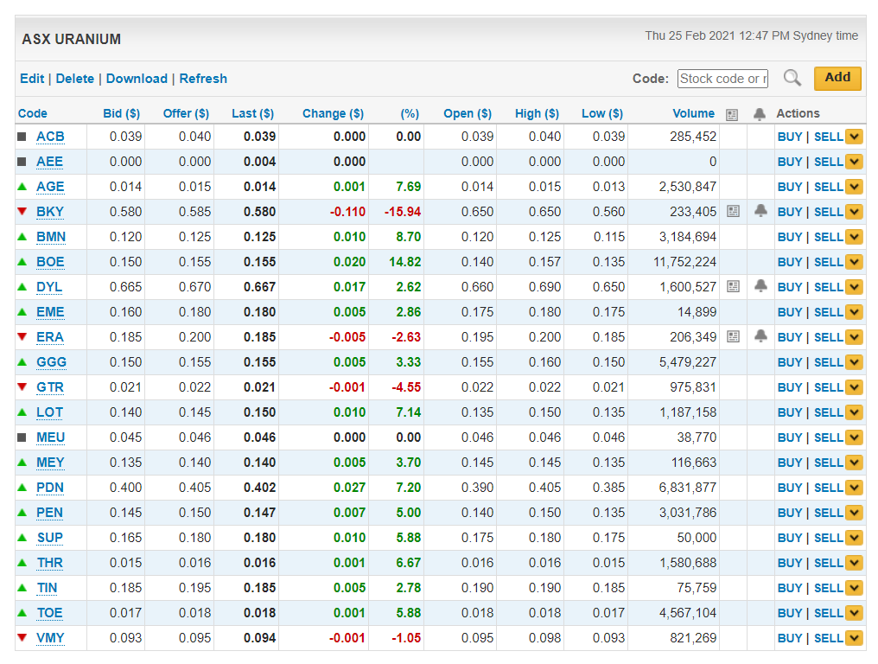Click SELL for TOE
The height and width of the screenshot is (664, 878).
tap(828, 613)
